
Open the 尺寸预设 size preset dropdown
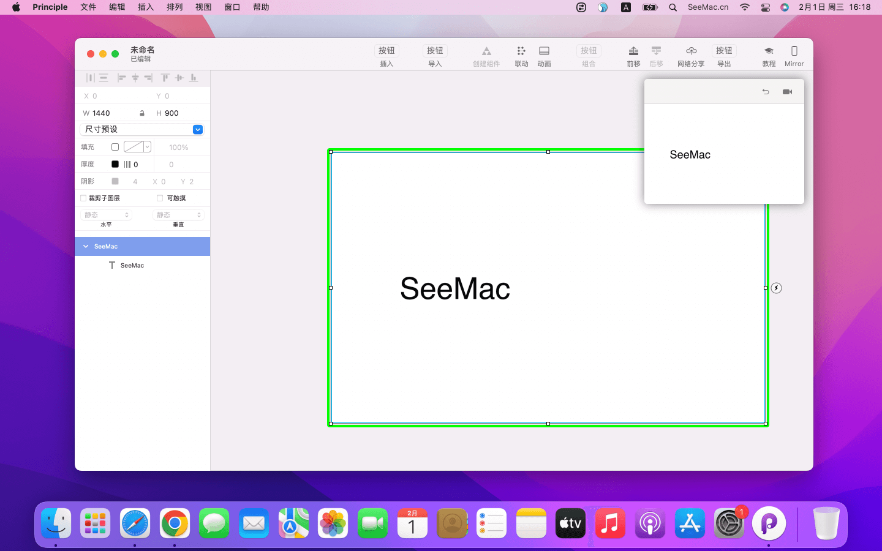pos(197,129)
